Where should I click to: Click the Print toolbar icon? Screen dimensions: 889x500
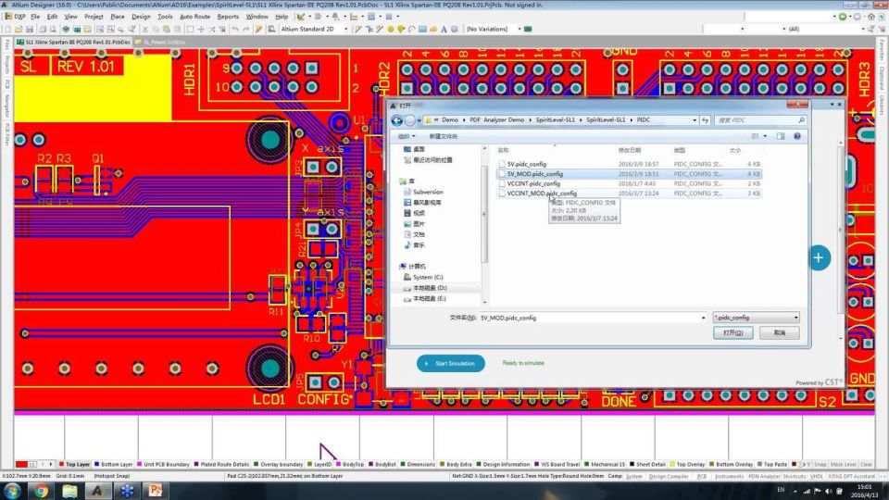tap(43, 29)
